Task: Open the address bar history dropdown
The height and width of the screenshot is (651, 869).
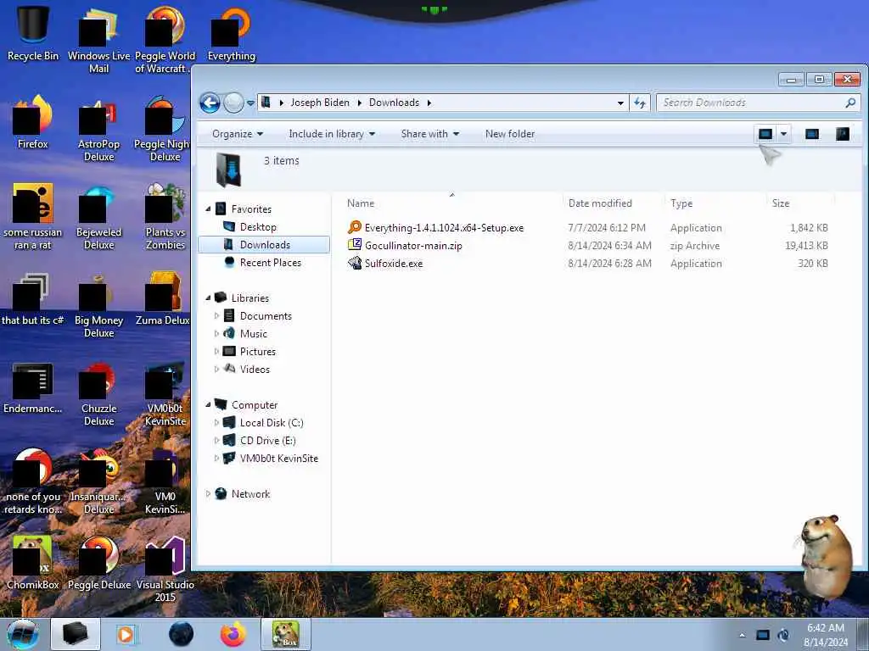Action: pos(620,103)
